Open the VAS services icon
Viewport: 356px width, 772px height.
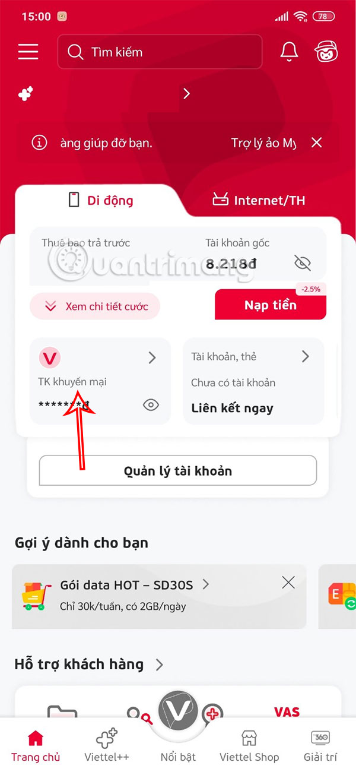[287, 711]
